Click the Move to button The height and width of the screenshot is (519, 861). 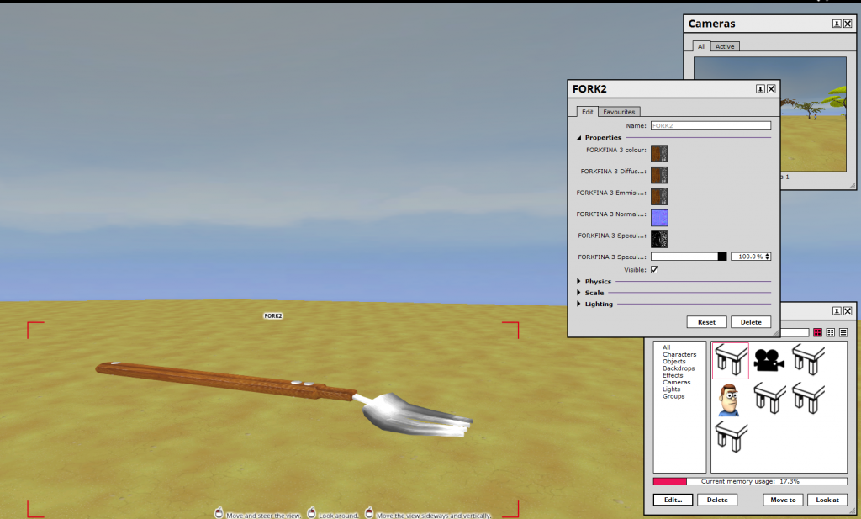click(783, 500)
